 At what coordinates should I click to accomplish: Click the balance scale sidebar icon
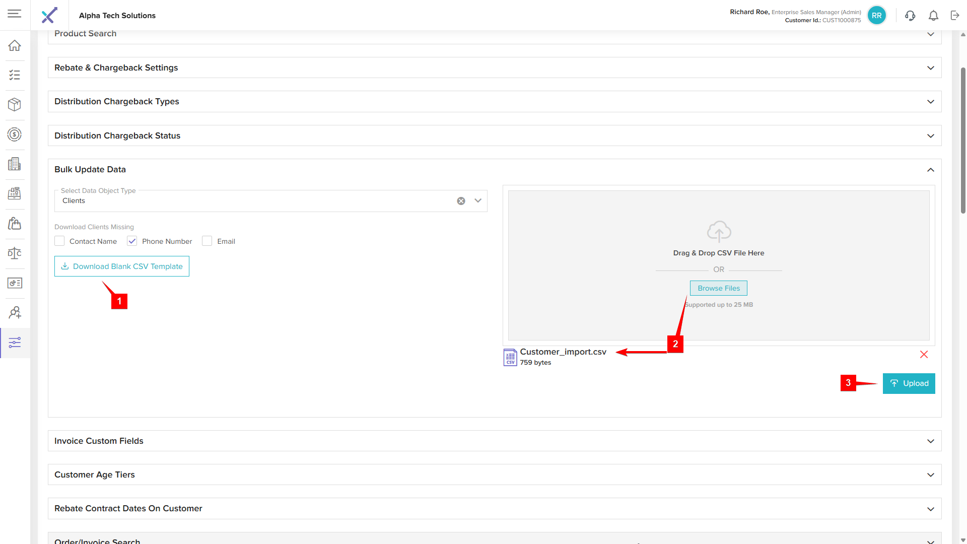tap(15, 253)
